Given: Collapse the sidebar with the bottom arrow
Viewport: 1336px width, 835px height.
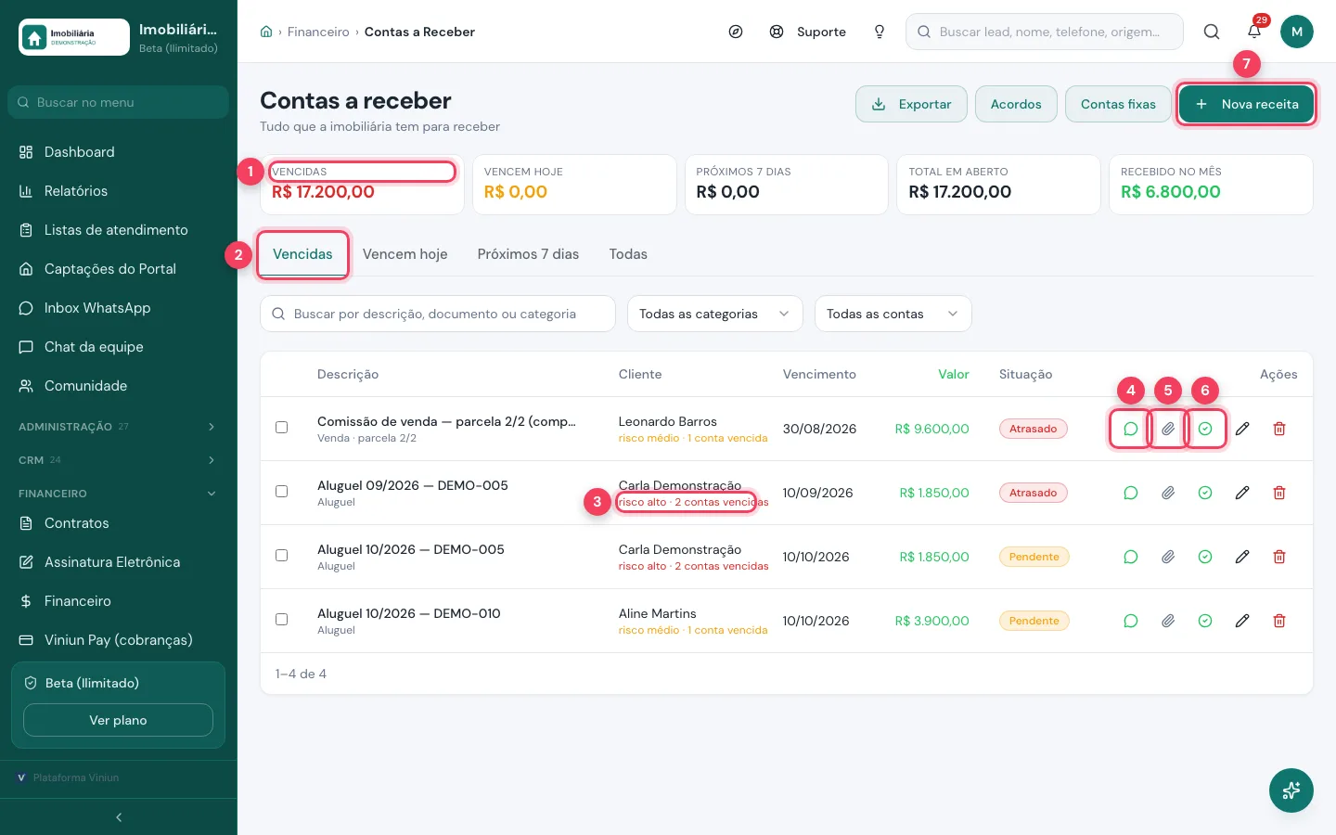Looking at the screenshot, I should pyautogui.click(x=119, y=817).
